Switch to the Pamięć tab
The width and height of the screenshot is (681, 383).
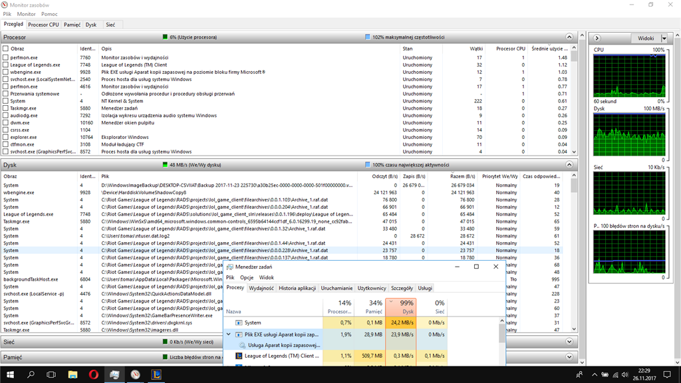[x=72, y=25]
